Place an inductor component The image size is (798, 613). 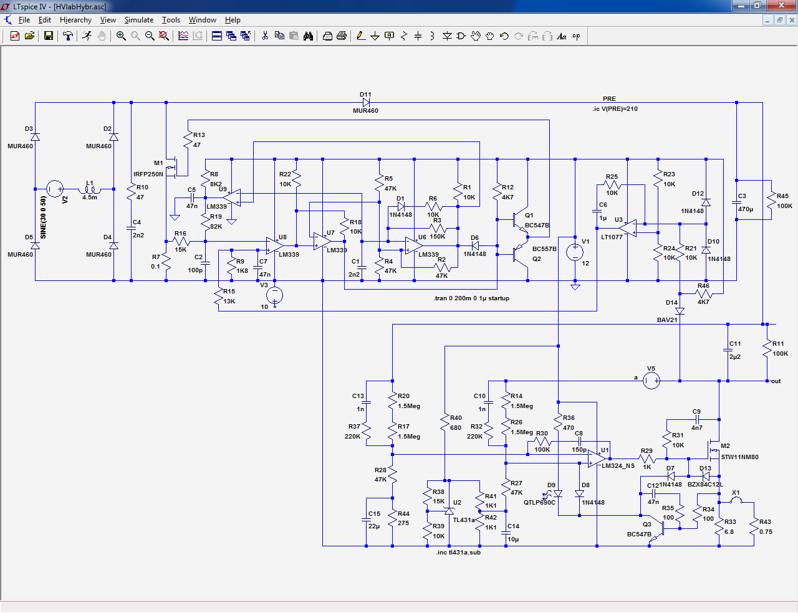(x=433, y=36)
